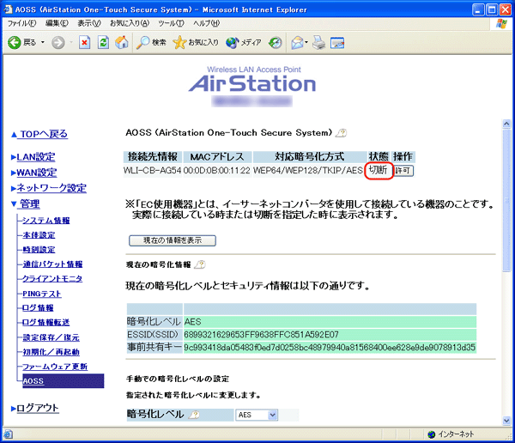
Task: Open the 設定保存/復元 link
Action: coord(51,337)
